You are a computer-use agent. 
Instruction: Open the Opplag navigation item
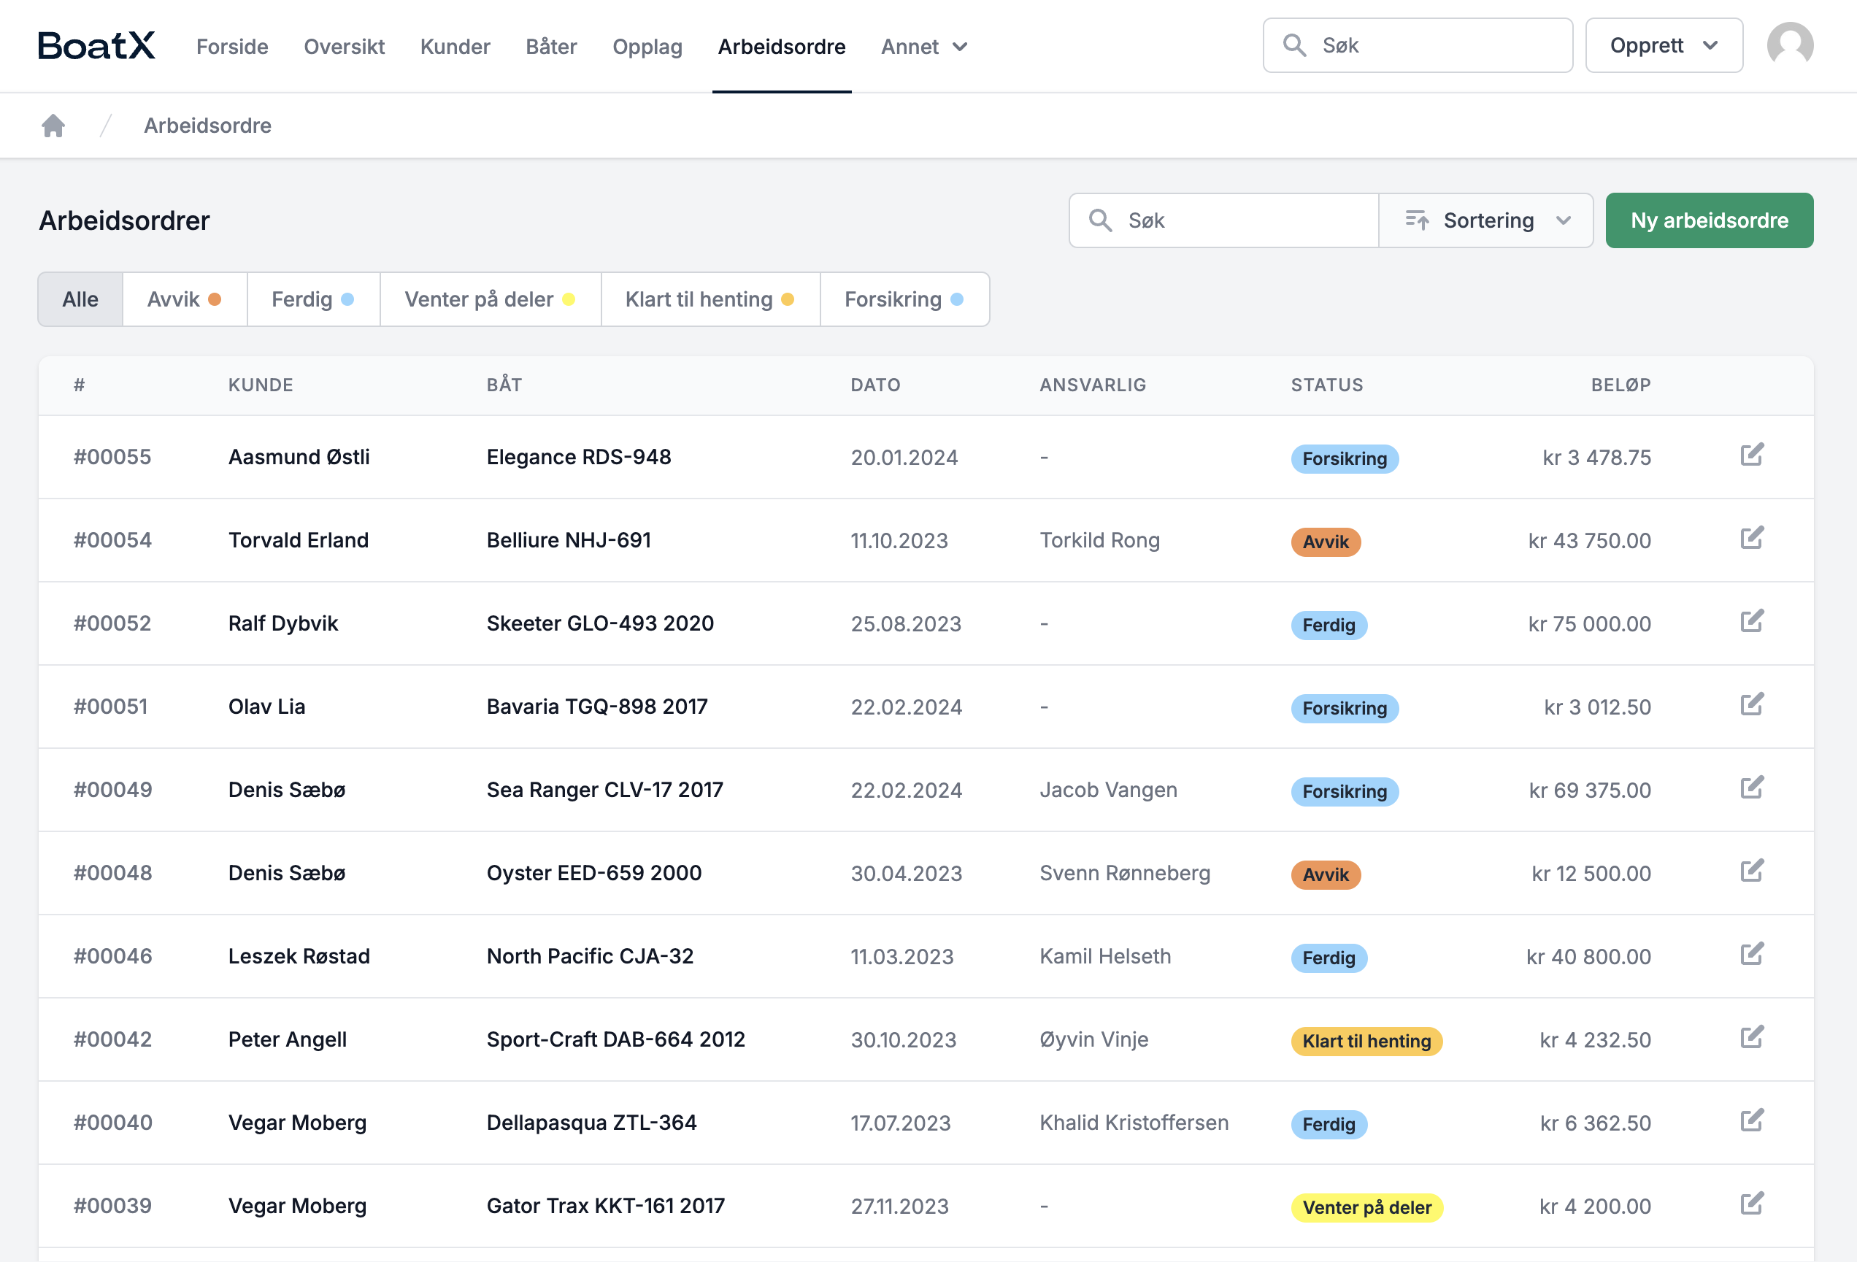pyautogui.click(x=647, y=47)
